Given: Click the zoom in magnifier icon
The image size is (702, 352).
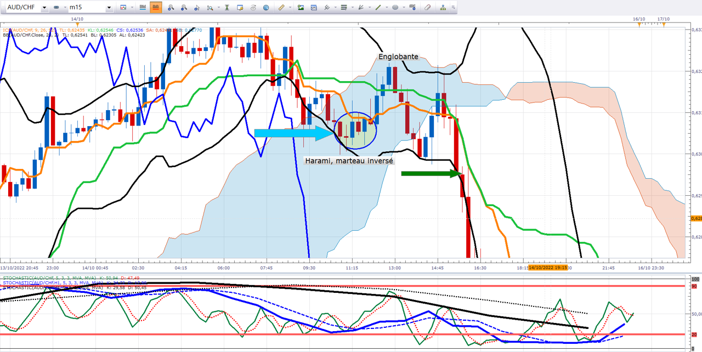Looking at the screenshot, I should pyautogui.click(x=171, y=8).
